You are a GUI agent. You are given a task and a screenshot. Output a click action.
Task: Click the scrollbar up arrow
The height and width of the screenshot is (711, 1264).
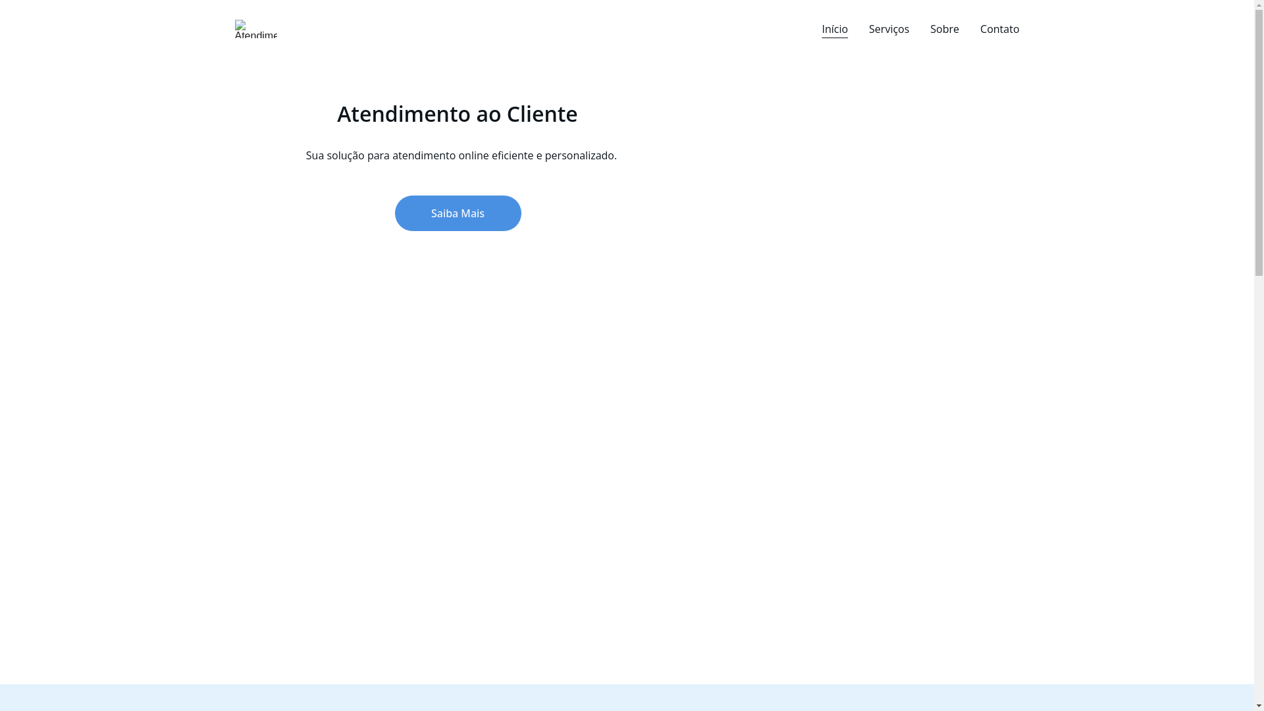1259,5
